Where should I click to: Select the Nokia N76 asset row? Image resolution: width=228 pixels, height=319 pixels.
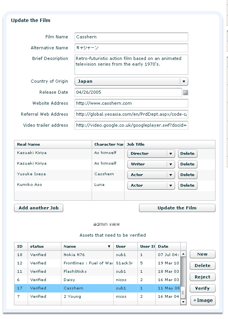pos(87,255)
